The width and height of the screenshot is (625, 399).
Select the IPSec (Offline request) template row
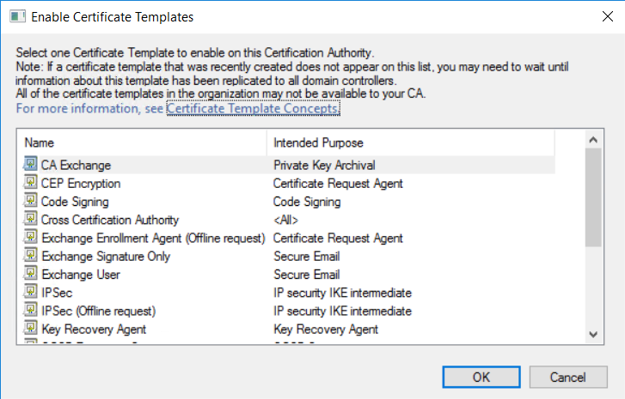coord(98,311)
